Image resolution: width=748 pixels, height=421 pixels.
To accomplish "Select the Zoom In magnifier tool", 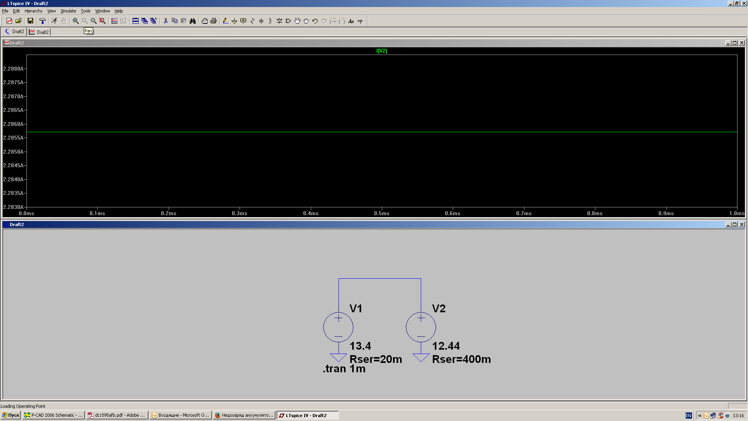I will coord(76,21).
